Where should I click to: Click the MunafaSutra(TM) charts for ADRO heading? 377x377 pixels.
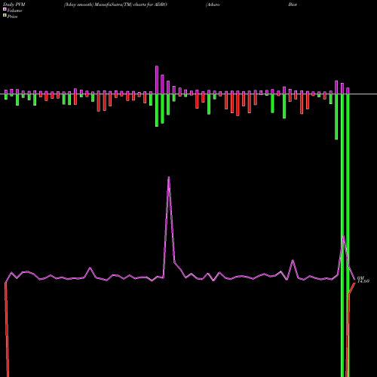tap(115, 5)
